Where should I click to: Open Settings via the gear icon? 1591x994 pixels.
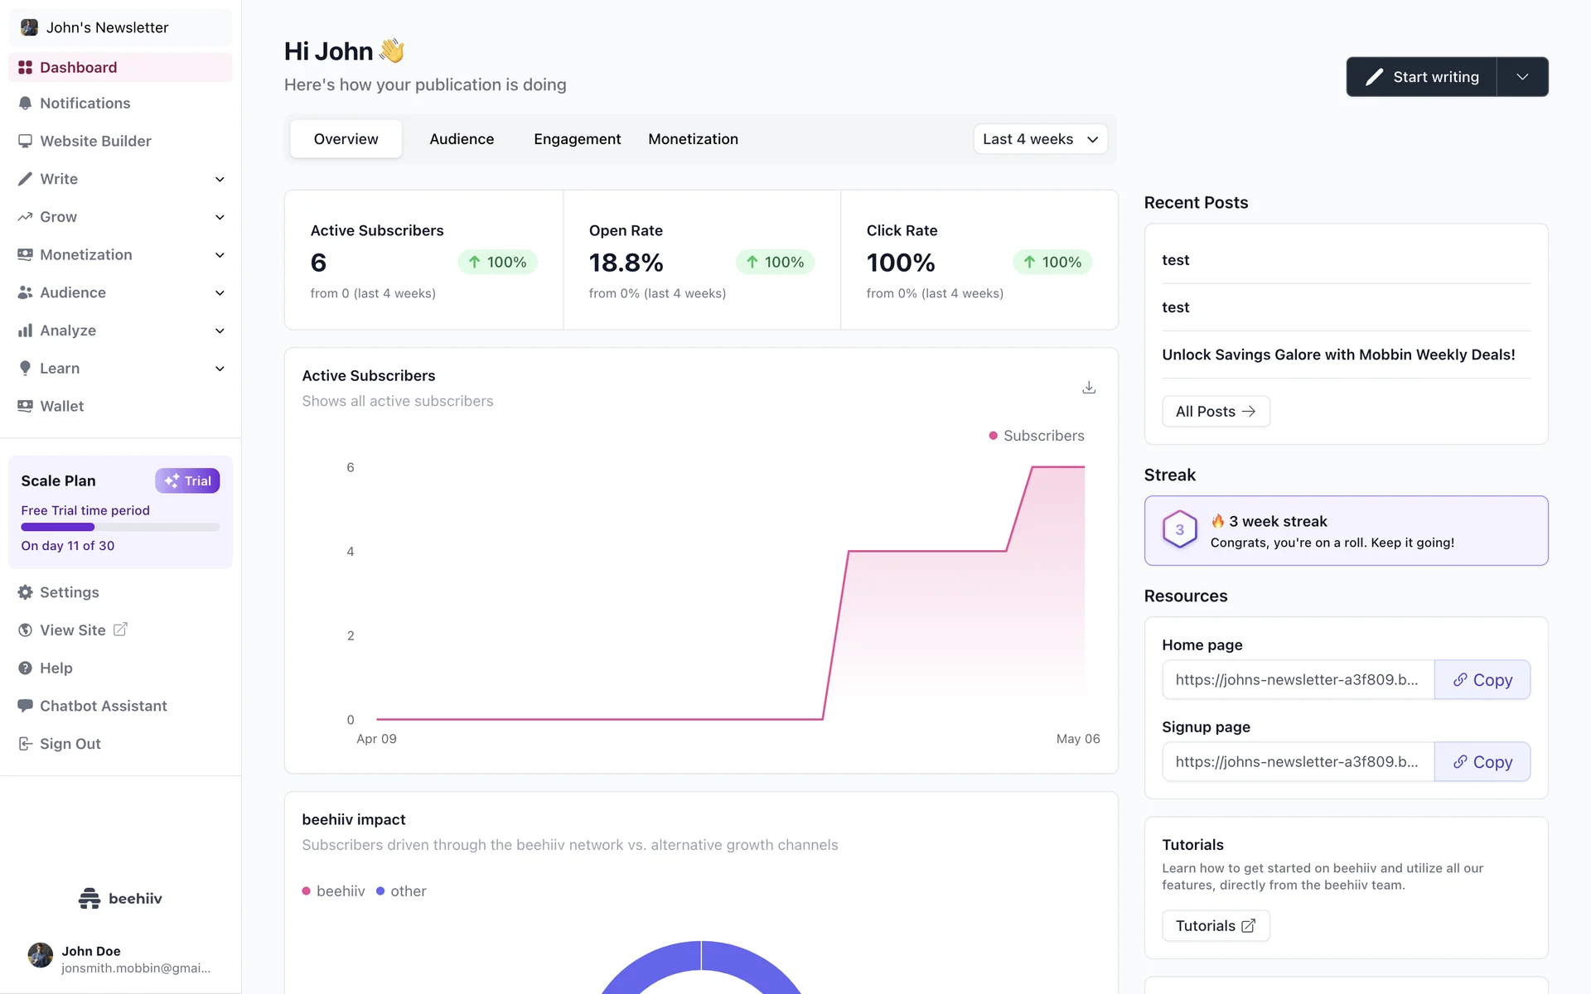(x=25, y=592)
